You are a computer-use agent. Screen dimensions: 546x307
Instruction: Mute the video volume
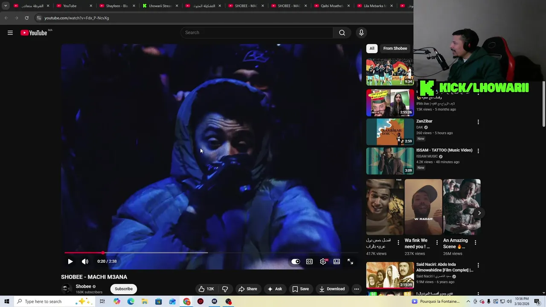tap(85, 261)
